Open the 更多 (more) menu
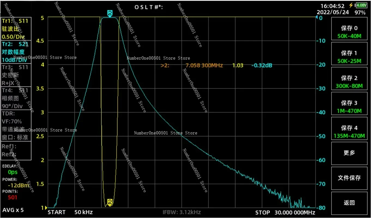 pos(349,153)
